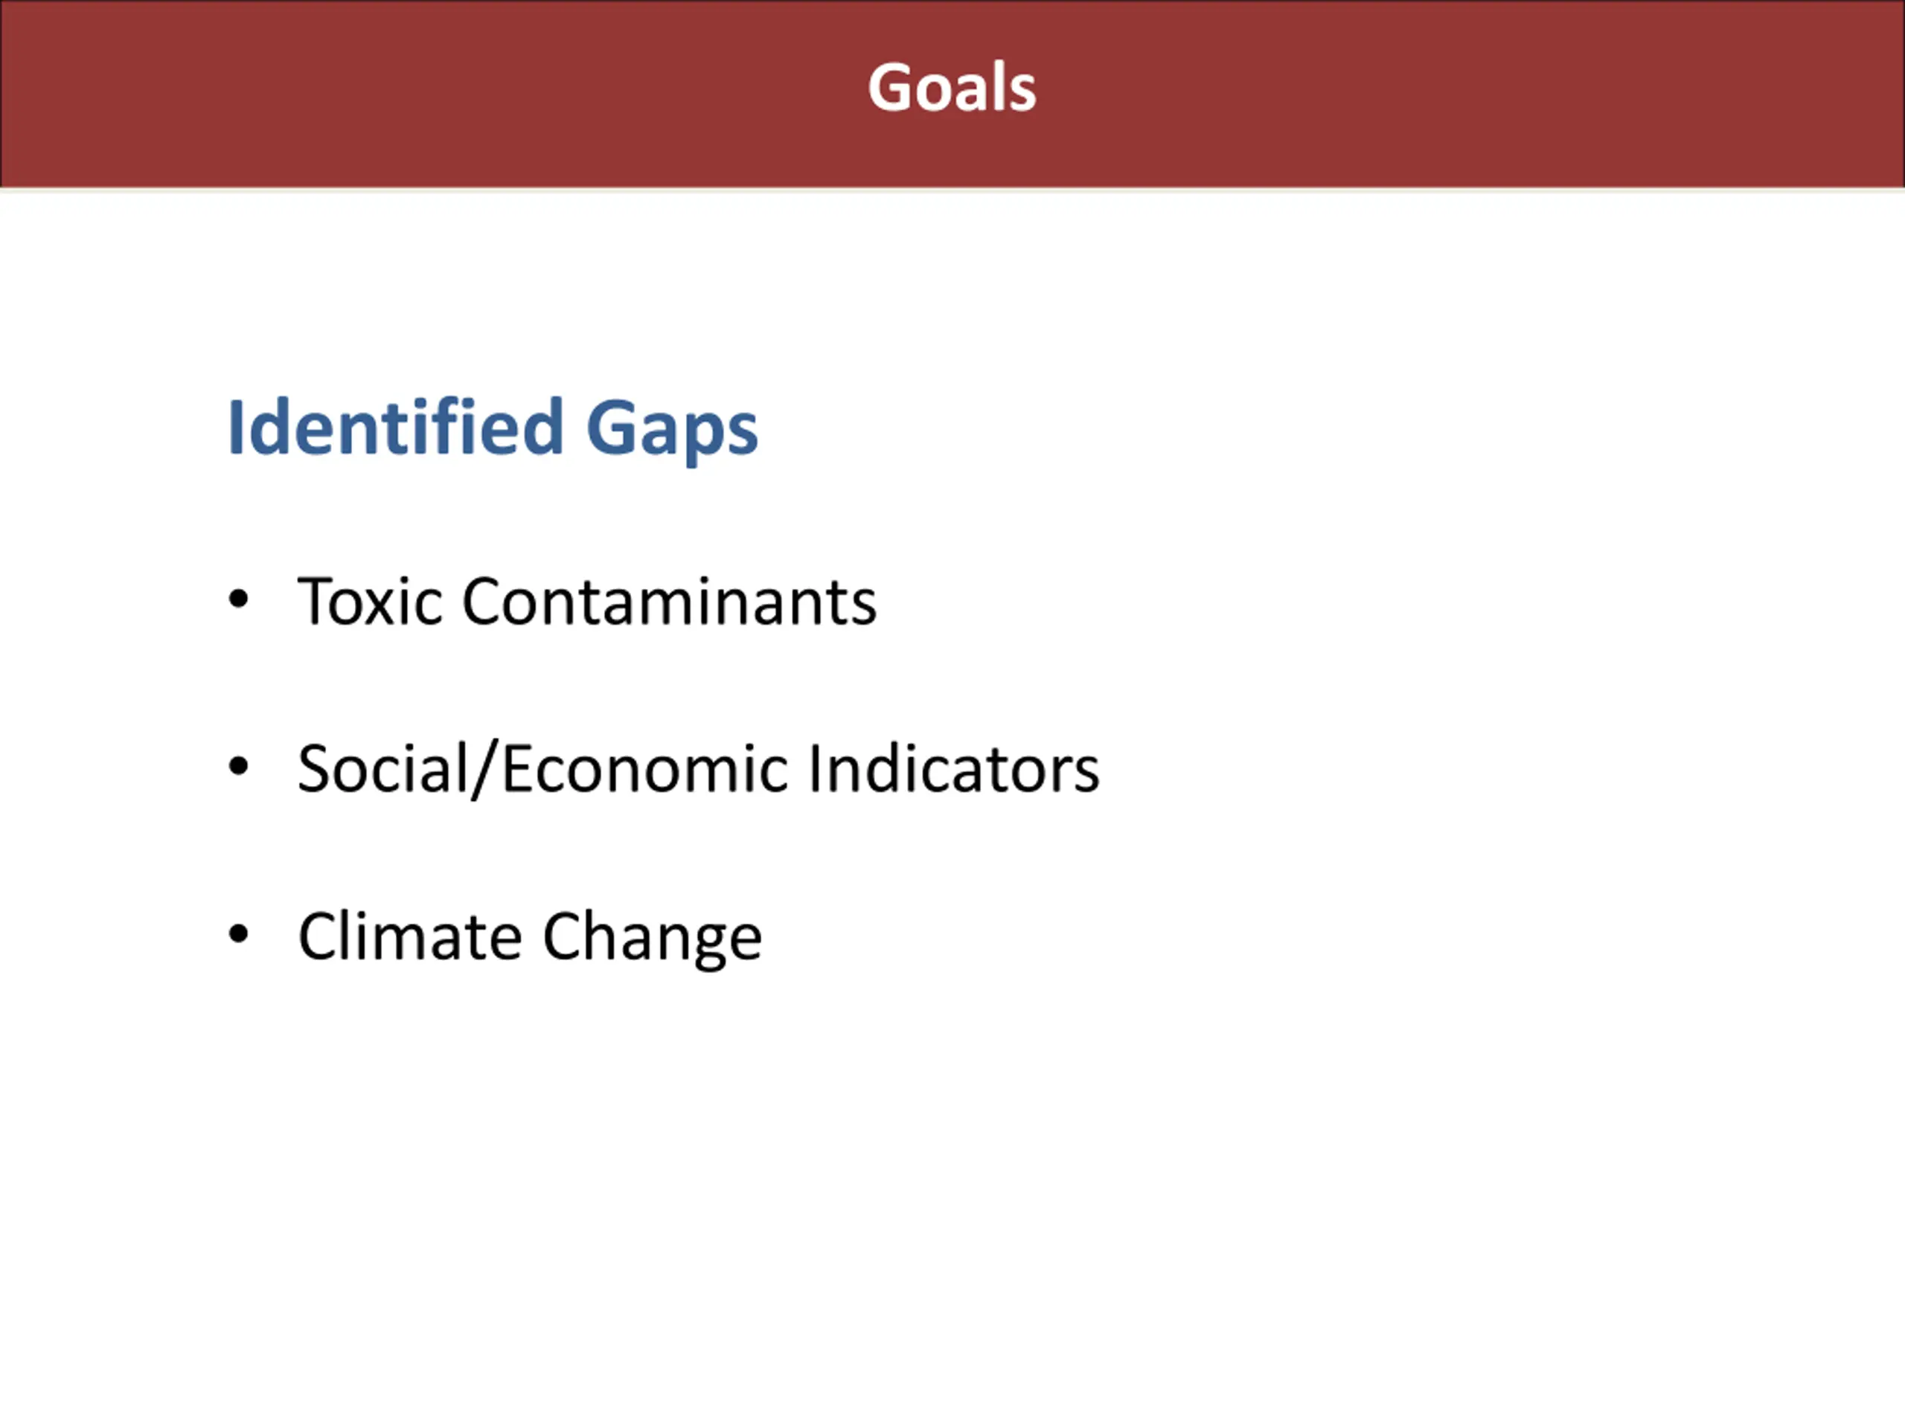Click the dark red header banner left of Goals
Screen dimensions: 1905x1428
[x=431, y=93]
